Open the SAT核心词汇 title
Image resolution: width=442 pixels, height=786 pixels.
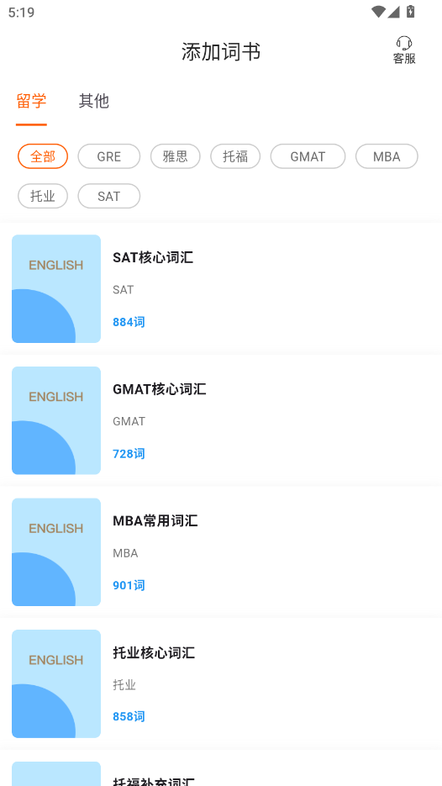point(153,257)
